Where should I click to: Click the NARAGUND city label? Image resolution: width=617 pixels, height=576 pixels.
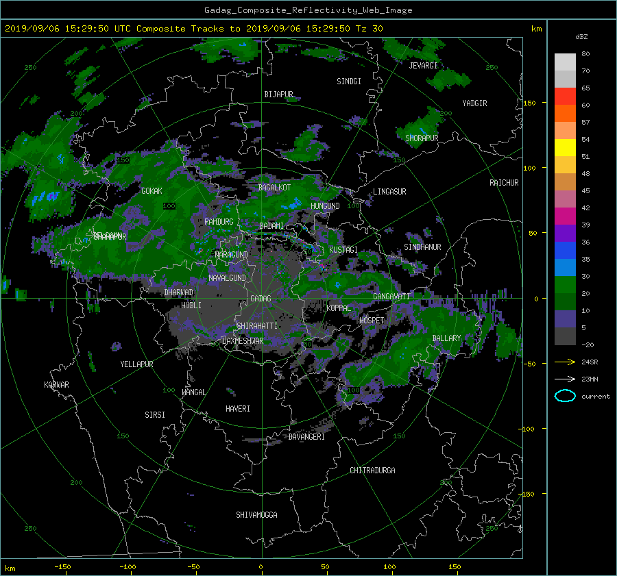pos(232,255)
